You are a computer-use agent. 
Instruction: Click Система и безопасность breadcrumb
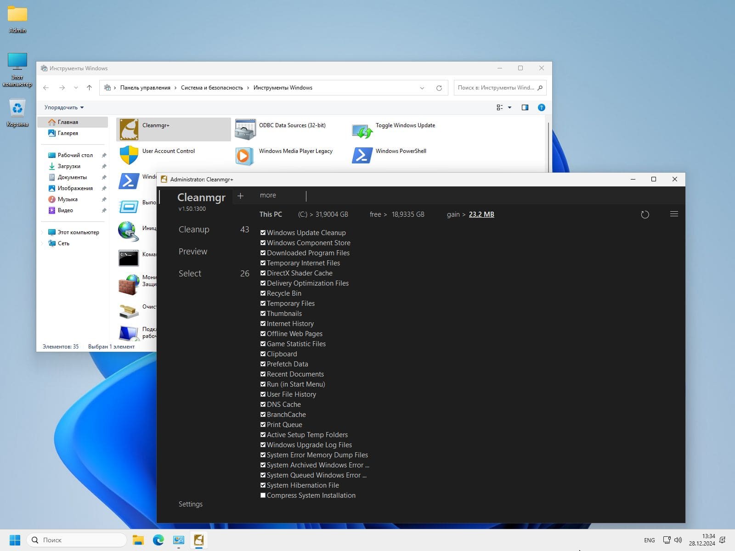[x=212, y=88]
